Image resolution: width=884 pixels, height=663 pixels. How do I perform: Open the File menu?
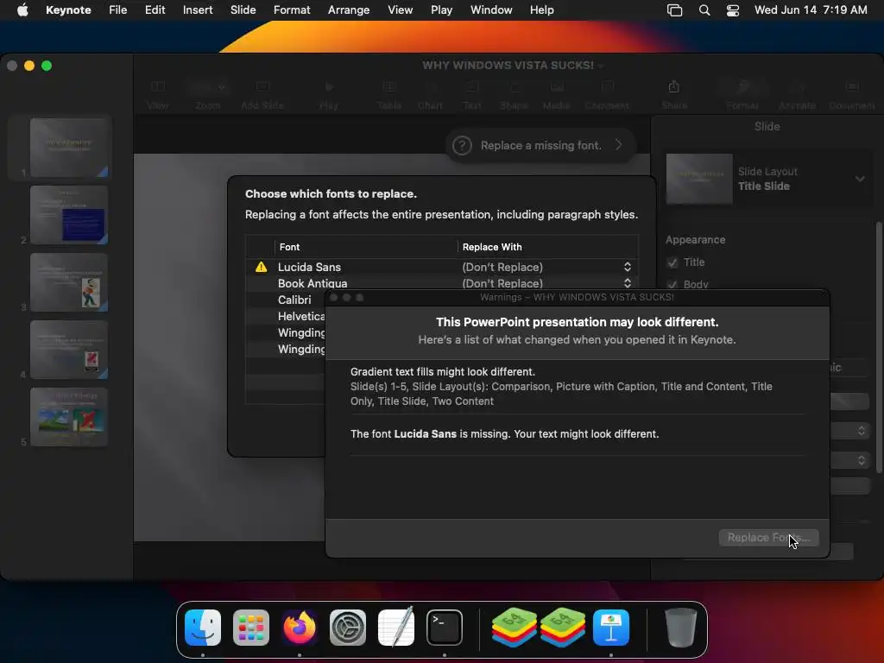pos(117,9)
